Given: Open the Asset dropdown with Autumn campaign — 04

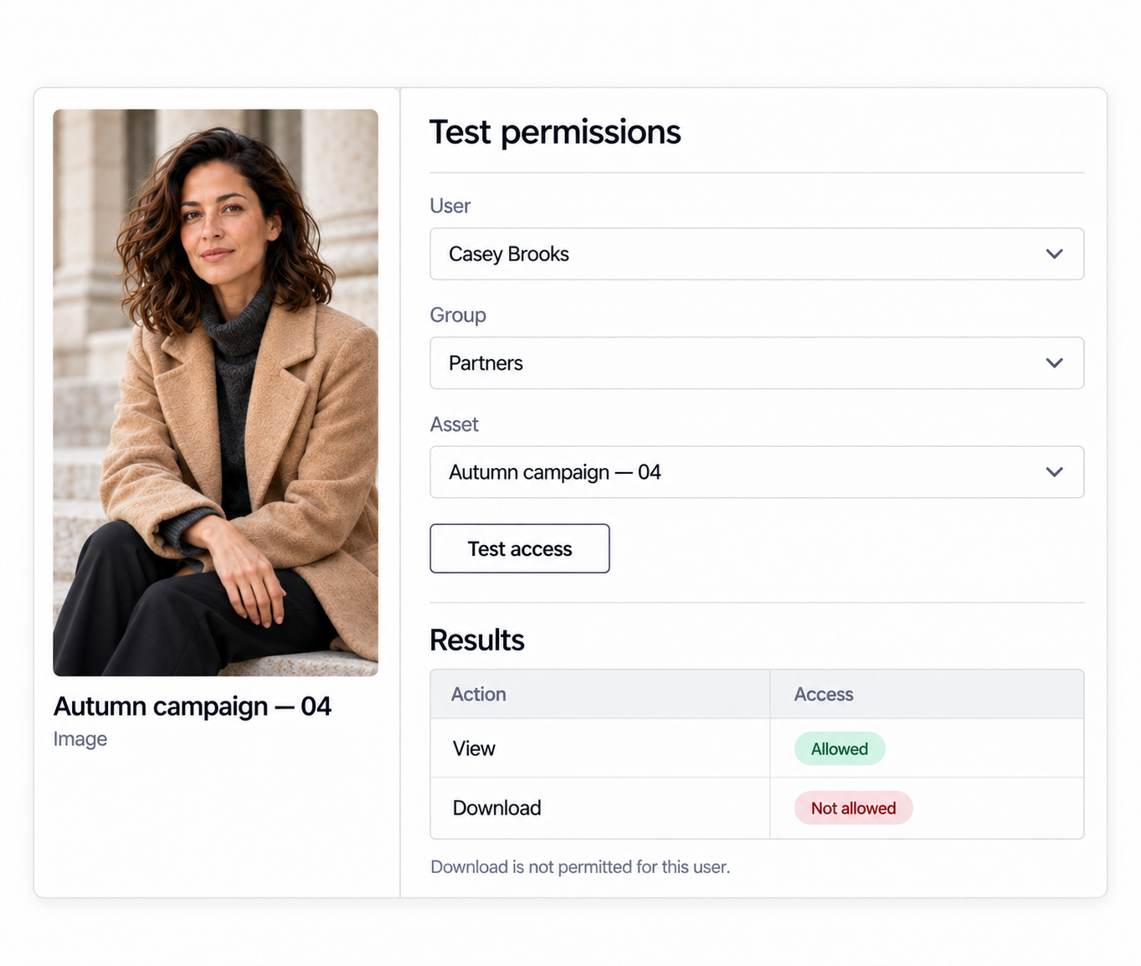Looking at the screenshot, I should (x=757, y=472).
